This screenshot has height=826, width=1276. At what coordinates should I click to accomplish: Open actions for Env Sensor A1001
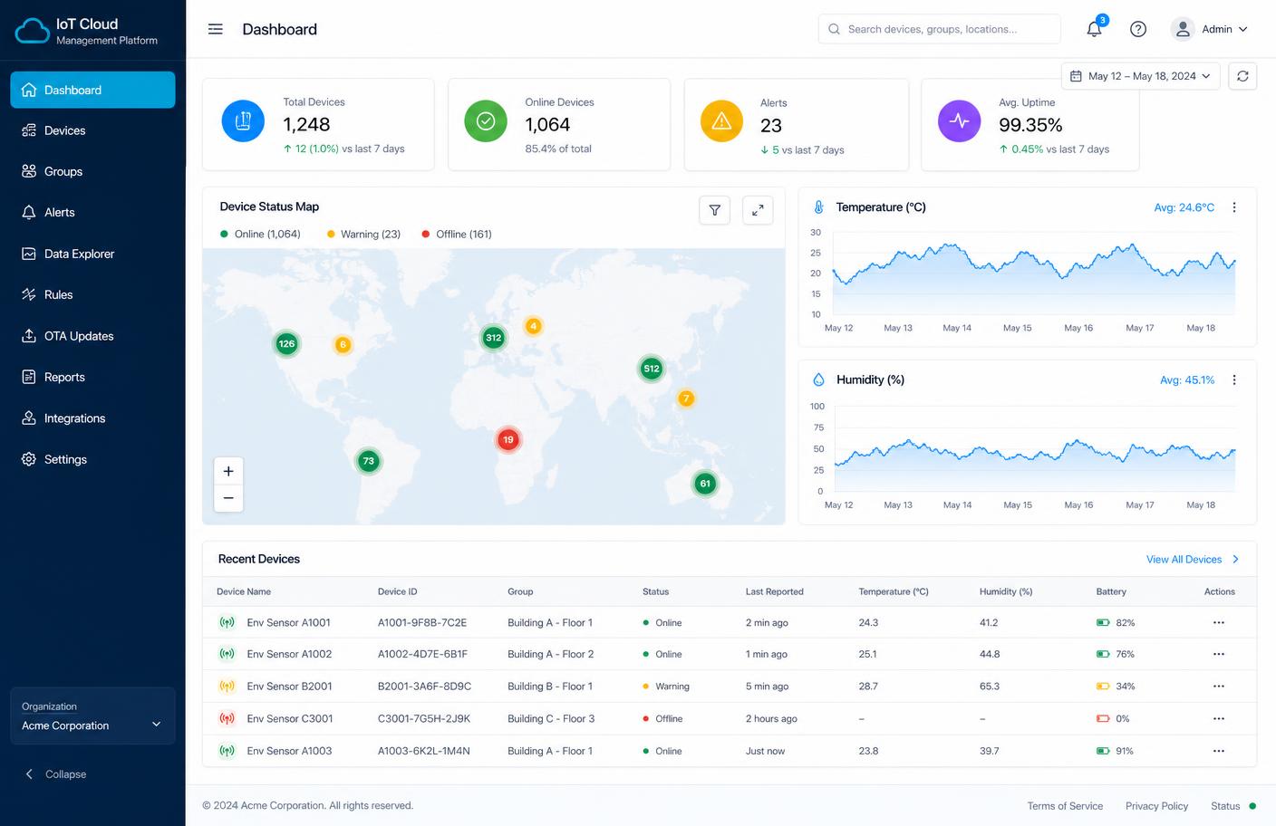pos(1219,622)
